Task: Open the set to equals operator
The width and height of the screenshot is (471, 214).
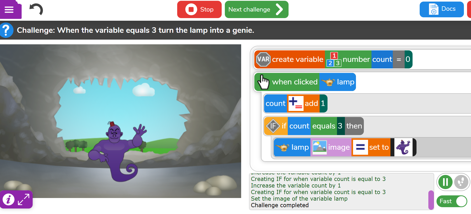Action: tap(360, 147)
